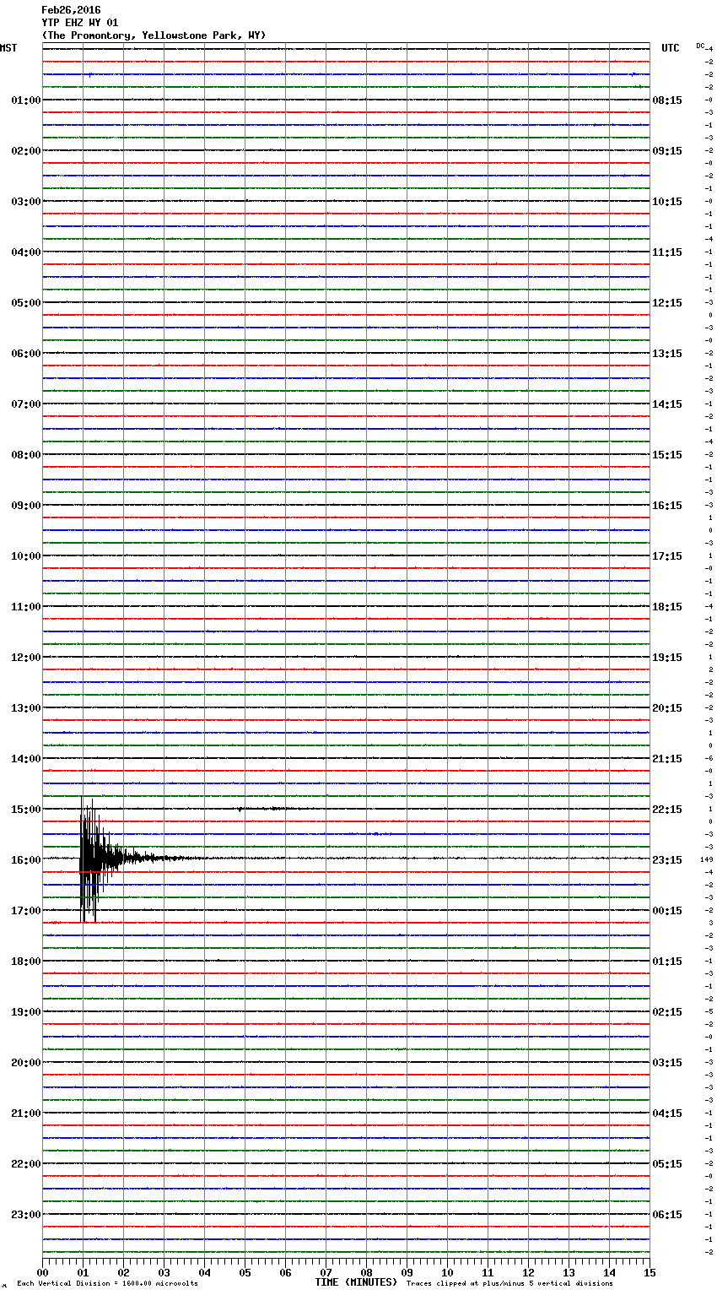The height and width of the screenshot is (1295, 717).
Task: Click the 11:00 MST time label
Action: coord(26,607)
